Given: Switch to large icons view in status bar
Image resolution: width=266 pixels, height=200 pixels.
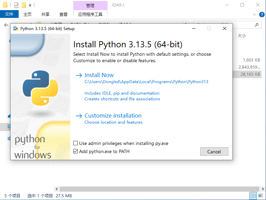Looking at the screenshot, I should tap(261, 196).
